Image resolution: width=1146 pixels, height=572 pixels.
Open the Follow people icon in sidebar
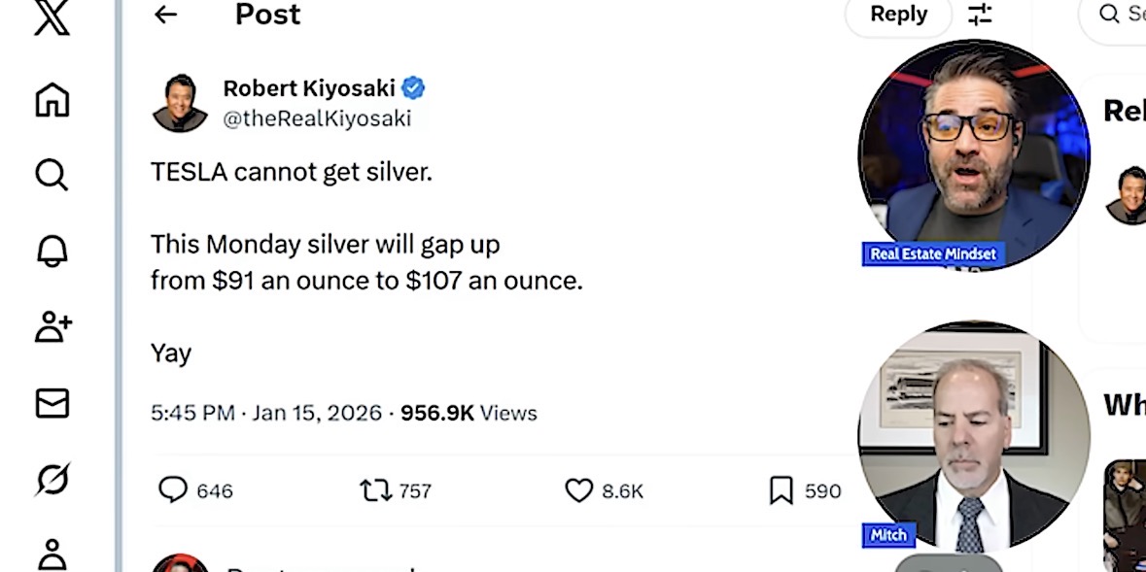pyautogui.click(x=52, y=327)
